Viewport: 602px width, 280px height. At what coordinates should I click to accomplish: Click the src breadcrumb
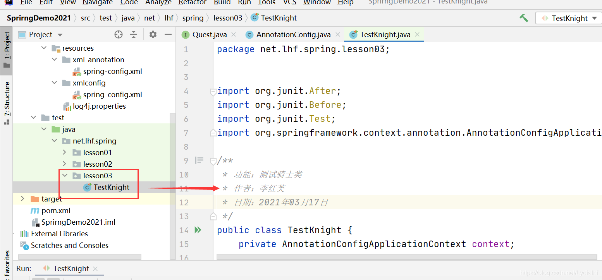(x=85, y=18)
